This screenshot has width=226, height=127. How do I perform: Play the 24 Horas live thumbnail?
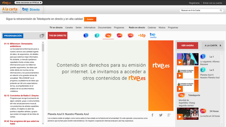click(x=188, y=114)
